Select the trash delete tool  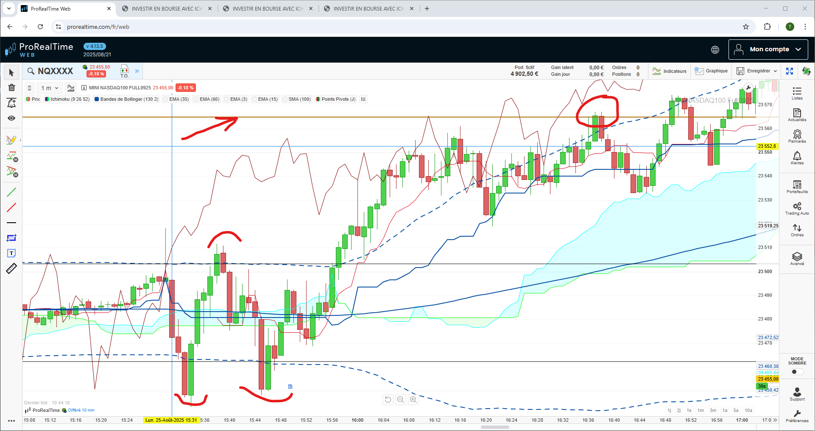tap(11, 88)
